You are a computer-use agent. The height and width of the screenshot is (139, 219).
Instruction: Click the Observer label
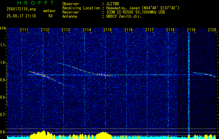[x=71, y=4]
